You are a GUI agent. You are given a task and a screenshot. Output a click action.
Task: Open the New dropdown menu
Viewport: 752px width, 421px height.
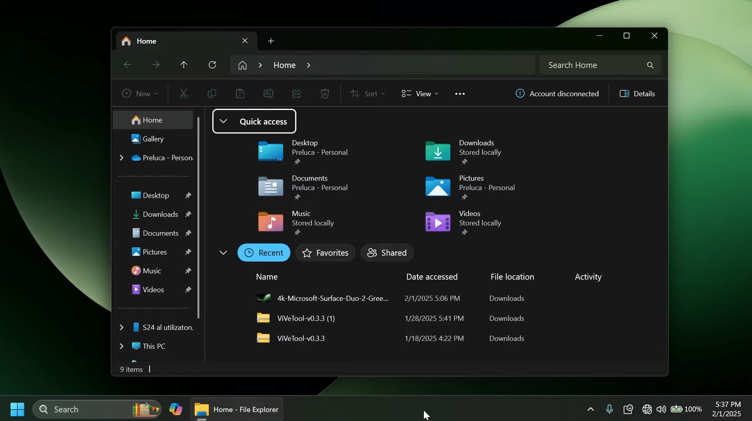coord(140,93)
